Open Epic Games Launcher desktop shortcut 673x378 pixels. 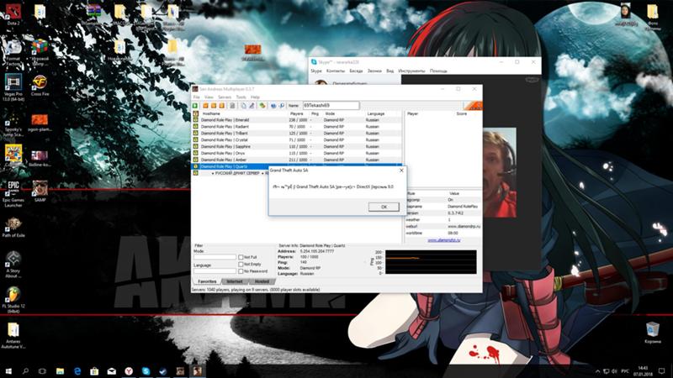tap(13, 193)
